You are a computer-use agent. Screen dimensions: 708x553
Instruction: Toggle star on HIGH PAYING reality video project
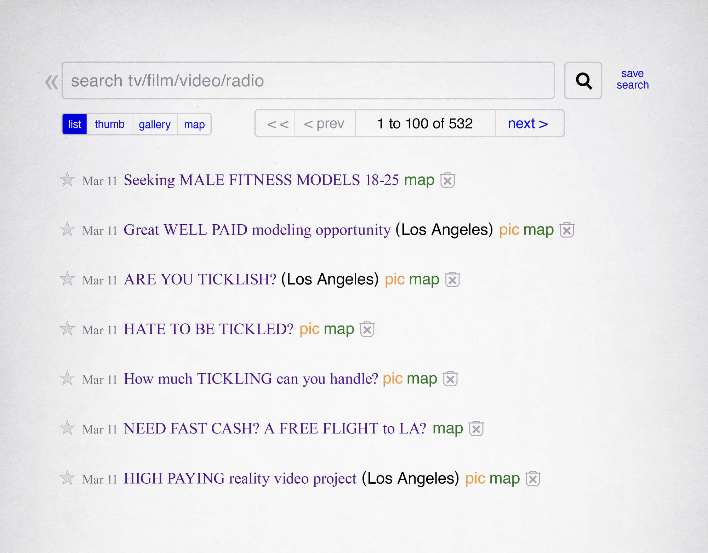pos(67,478)
